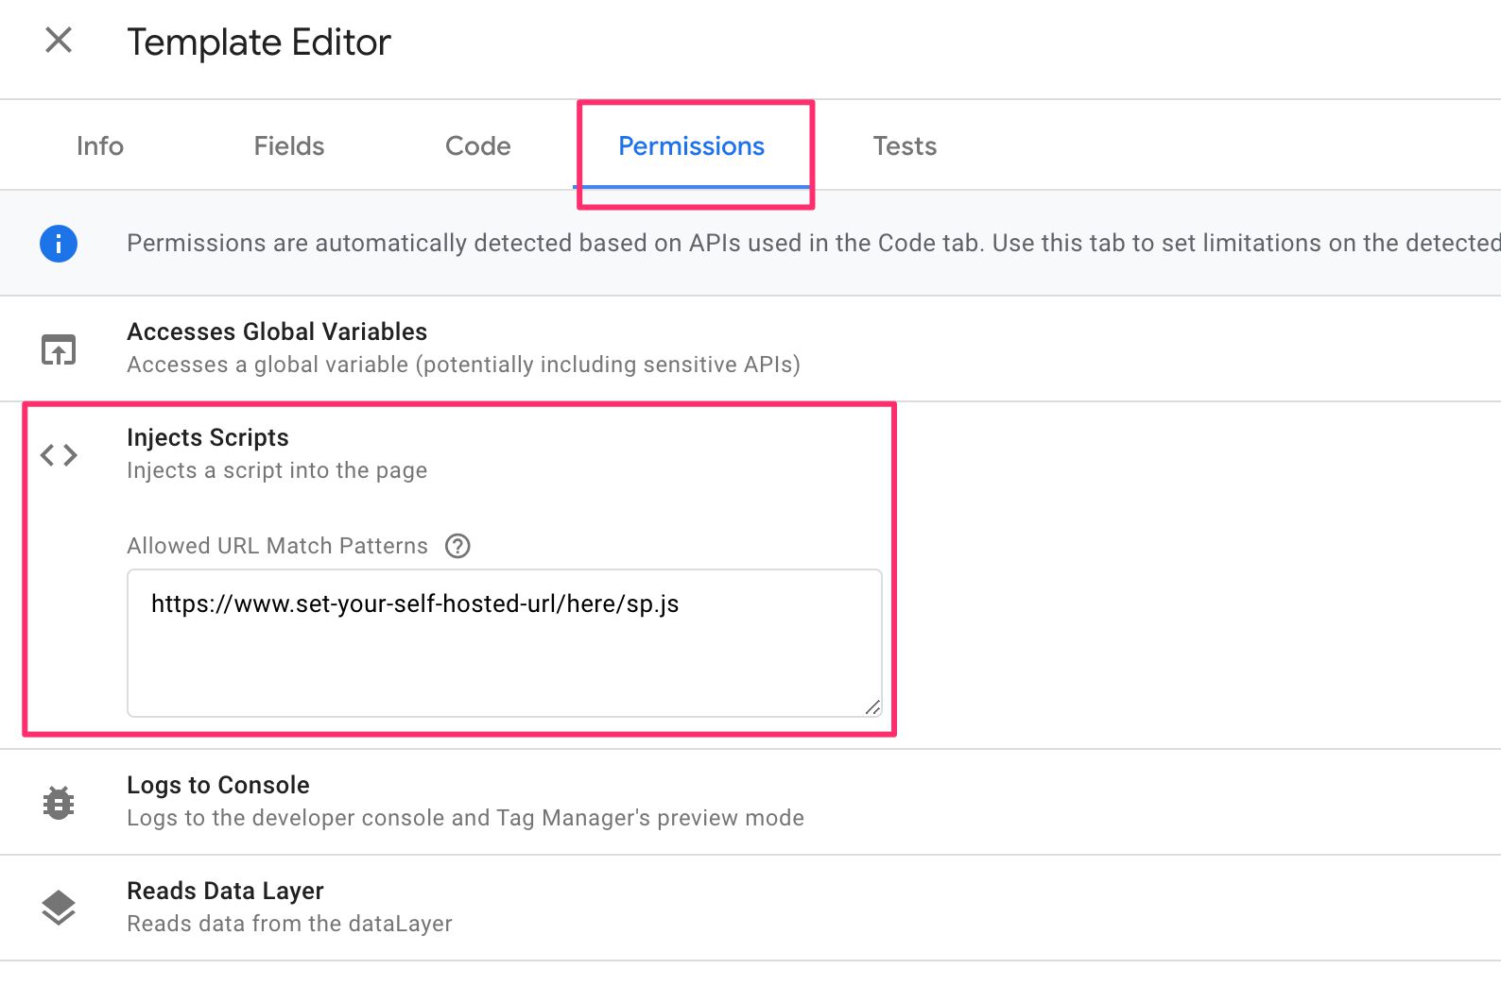The width and height of the screenshot is (1501, 986).
Task: Click the Template Editor title text
Action: (259, 42)
